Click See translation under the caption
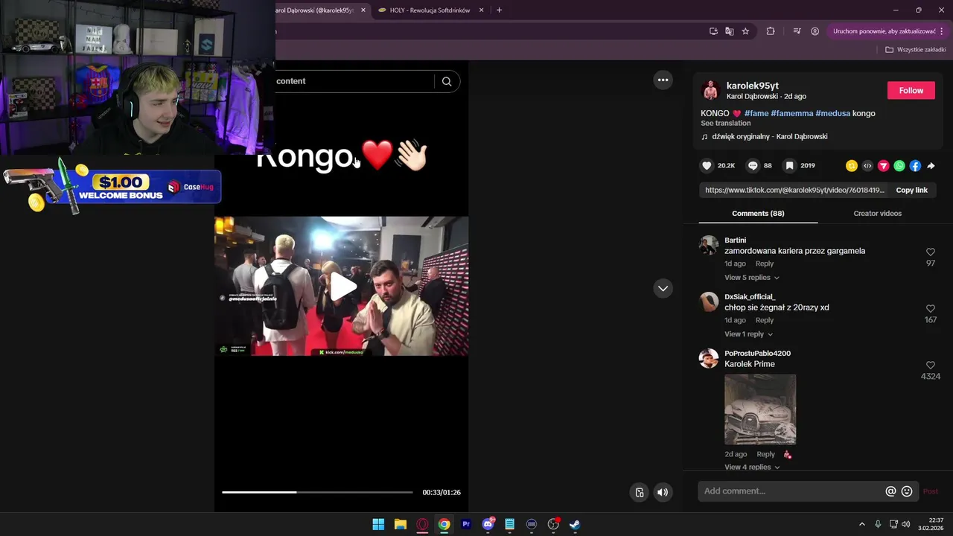 pyautogui.click(x=725, y=124)
